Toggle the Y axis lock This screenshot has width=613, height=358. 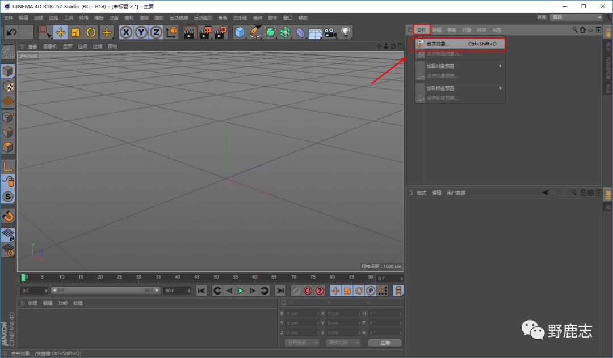coord(141,32)
